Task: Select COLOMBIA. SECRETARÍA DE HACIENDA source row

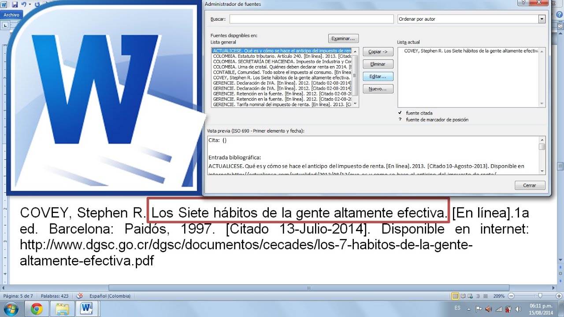Action: (282, 61)
